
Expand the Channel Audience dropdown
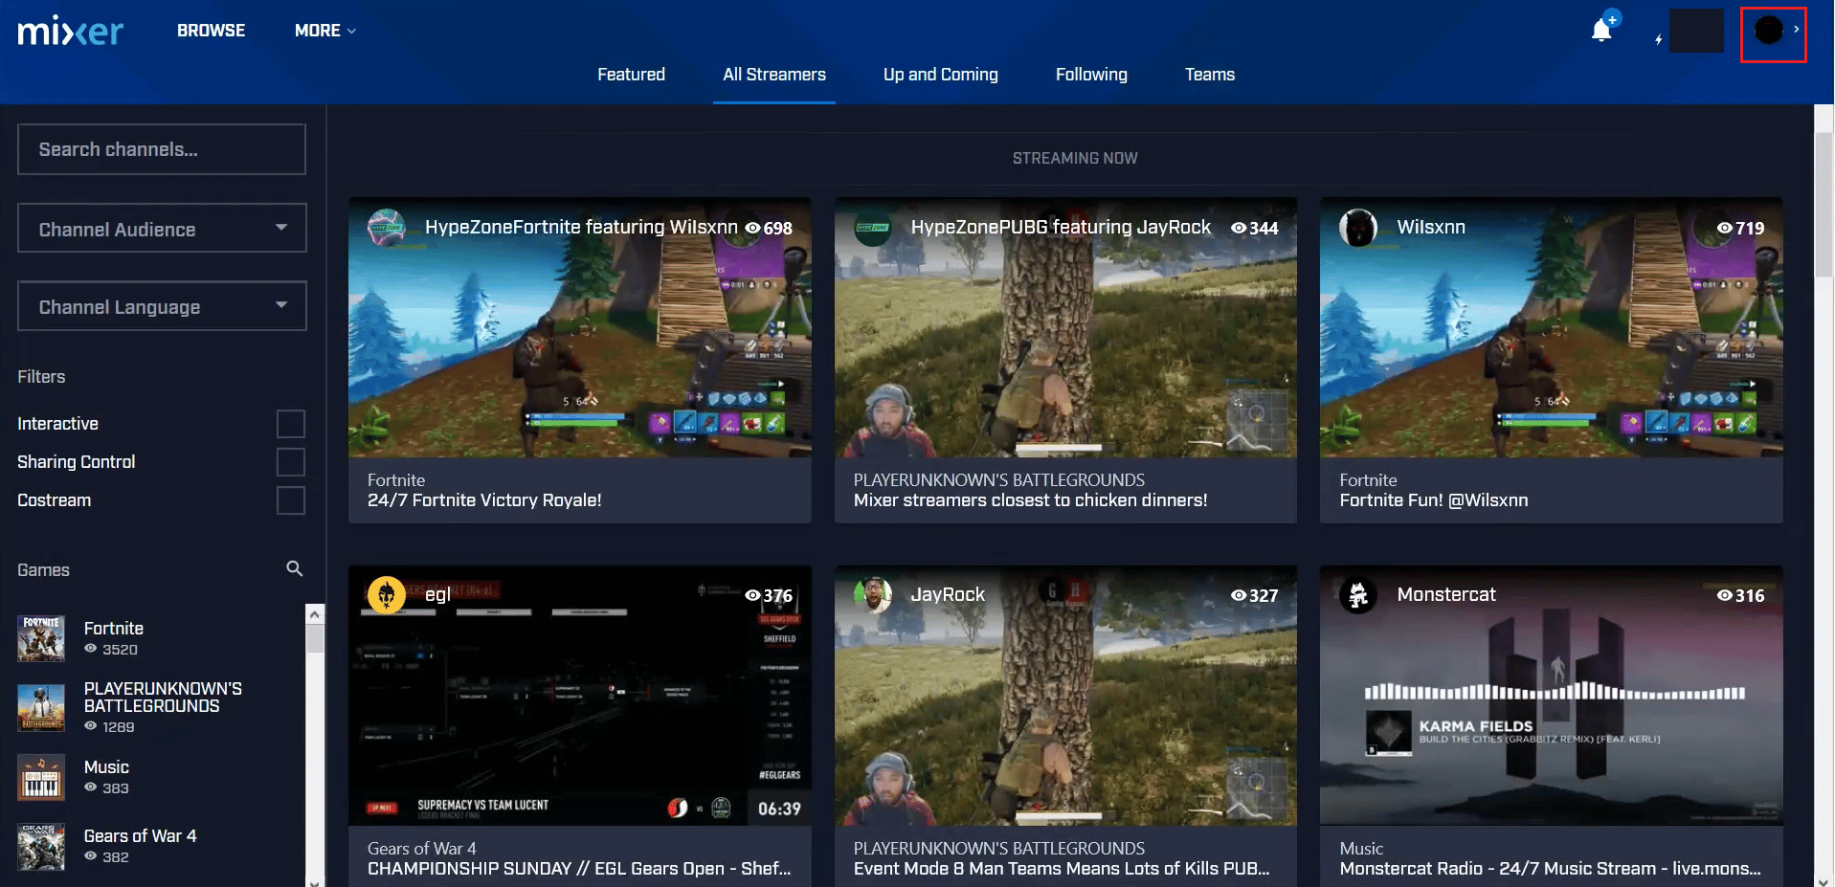pos(162,228)
